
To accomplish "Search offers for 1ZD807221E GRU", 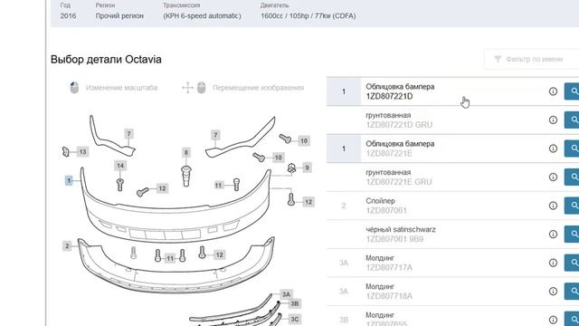I will pos(572,177).
